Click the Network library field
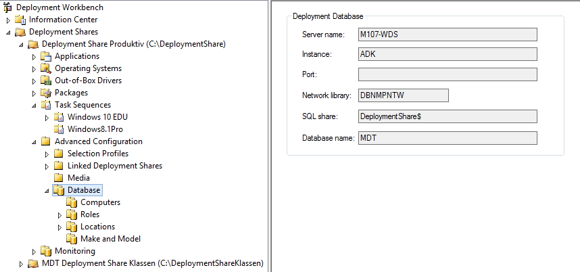 click(x=403, y=96)
